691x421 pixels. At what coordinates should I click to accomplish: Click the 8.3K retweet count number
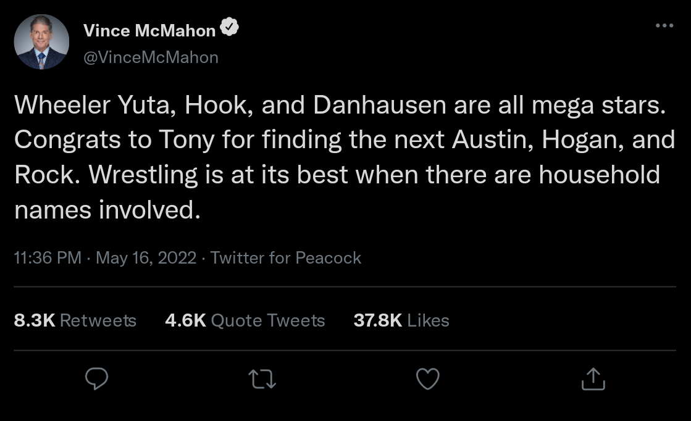point(35,320)
